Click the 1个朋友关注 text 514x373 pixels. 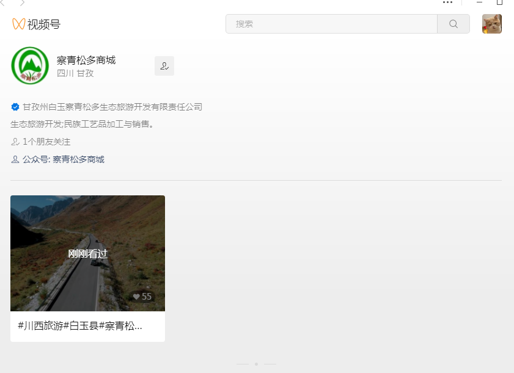pos(46,142)
